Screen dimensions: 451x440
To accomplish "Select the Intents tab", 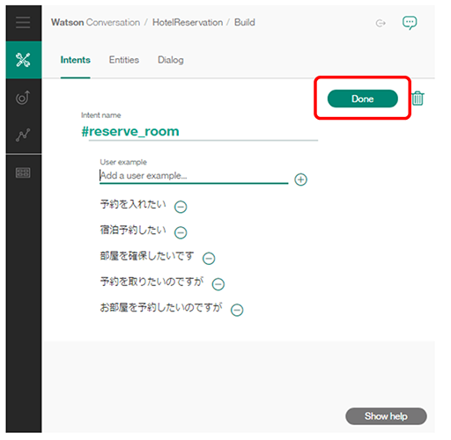I will [76, 60].
